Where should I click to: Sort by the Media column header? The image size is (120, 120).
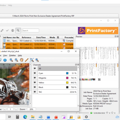click(52, 37)
